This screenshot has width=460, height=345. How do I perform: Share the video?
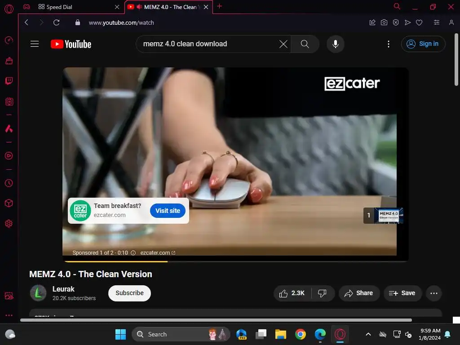[359, 293]
